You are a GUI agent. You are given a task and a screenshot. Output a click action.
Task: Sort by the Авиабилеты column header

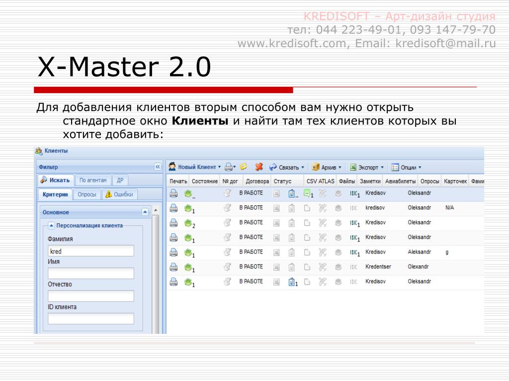(400, 182)
